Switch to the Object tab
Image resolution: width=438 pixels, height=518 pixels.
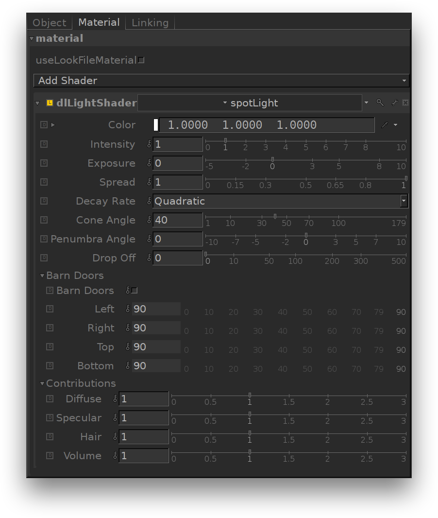[49, 23]
